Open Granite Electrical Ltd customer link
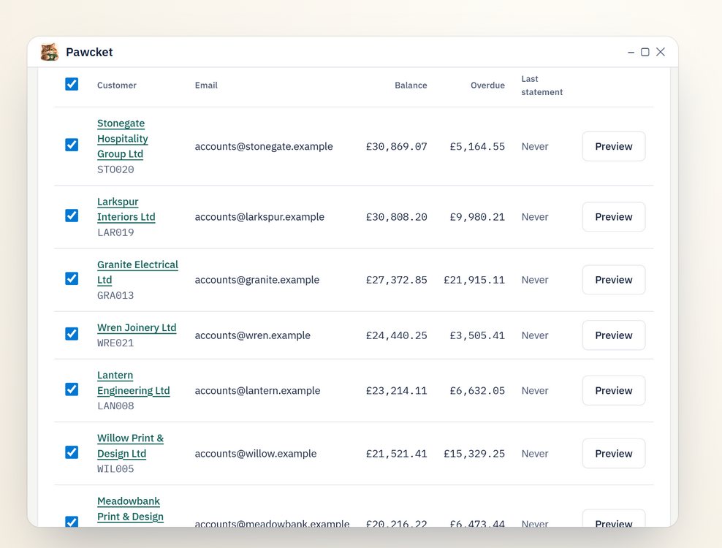Screen dimensions: 722x548 tap(137, 272)
